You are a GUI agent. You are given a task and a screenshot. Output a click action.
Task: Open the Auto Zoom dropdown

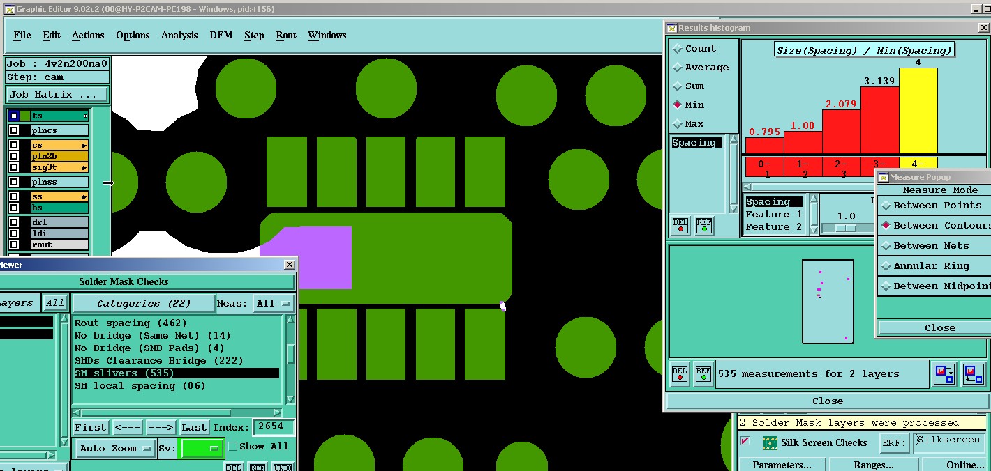[x=115, y=449]
